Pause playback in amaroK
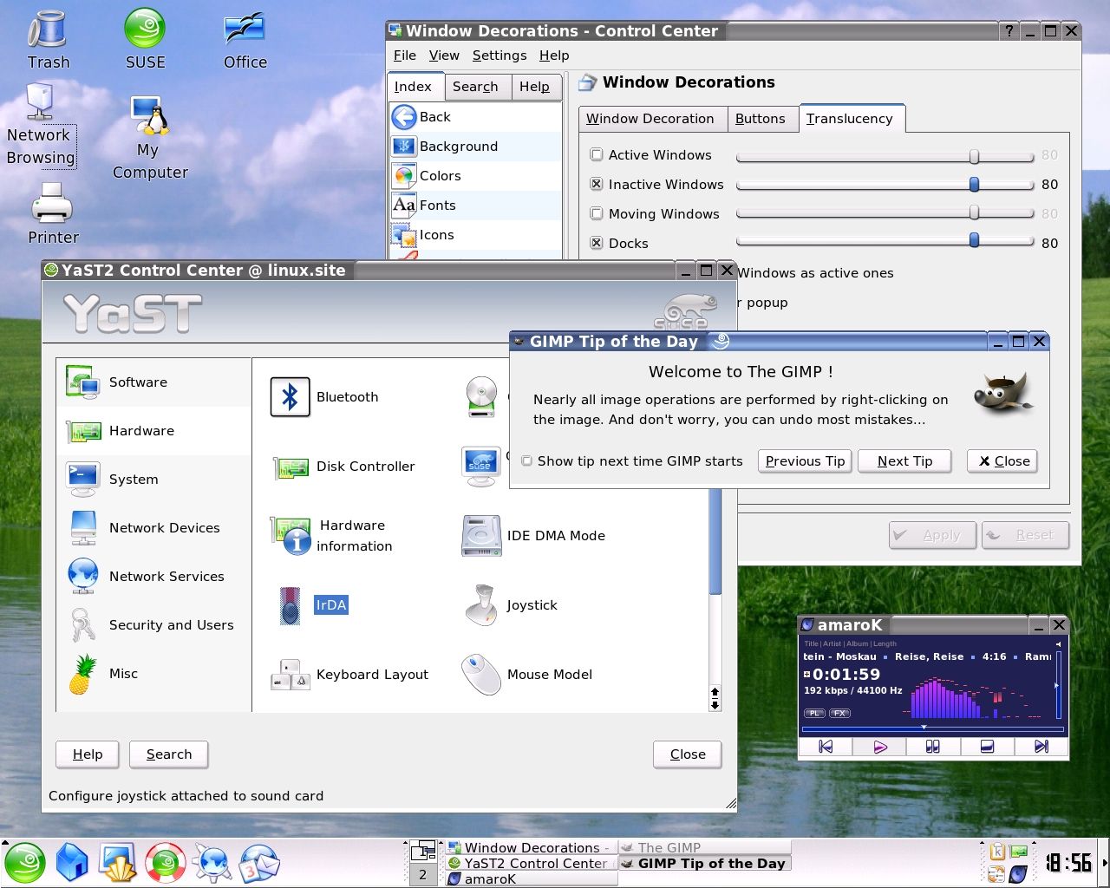Viewport: 1110px width, 888px height. pos(933,747)
